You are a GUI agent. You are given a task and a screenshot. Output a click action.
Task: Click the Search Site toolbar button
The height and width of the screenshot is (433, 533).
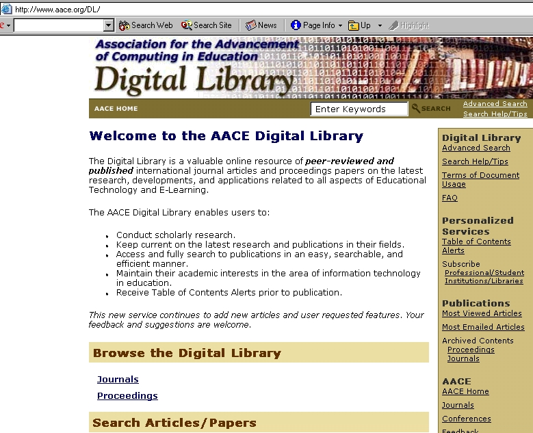[206, 25]
